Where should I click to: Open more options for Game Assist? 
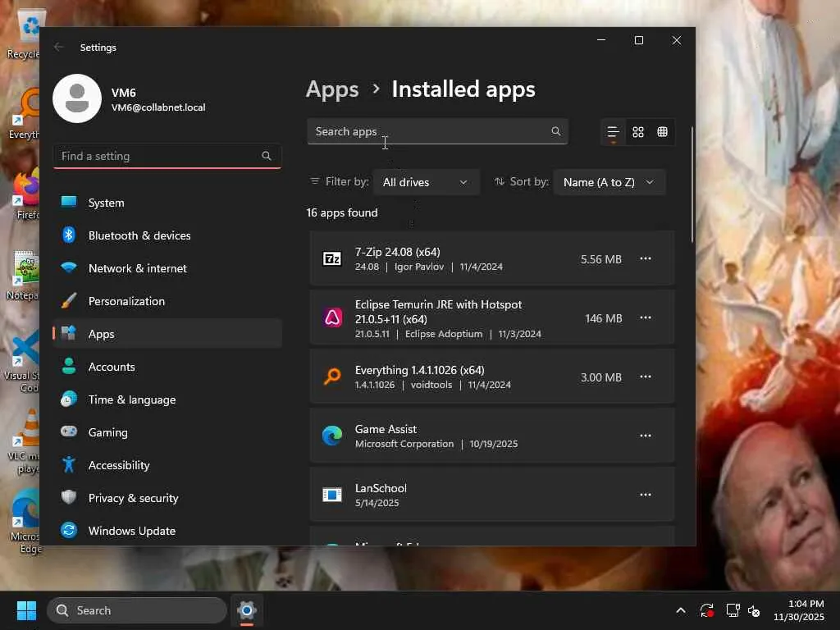tap(646, 436)
